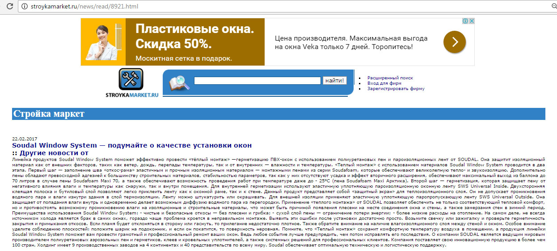Viewport: 557px width, 251px height.
Task: Open the 'Расширенный поиск' link
Action: pyautogui.click(x=390, y=78)
